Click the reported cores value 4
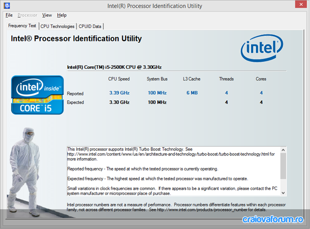The image size is (310, 229). pos(261,93)
